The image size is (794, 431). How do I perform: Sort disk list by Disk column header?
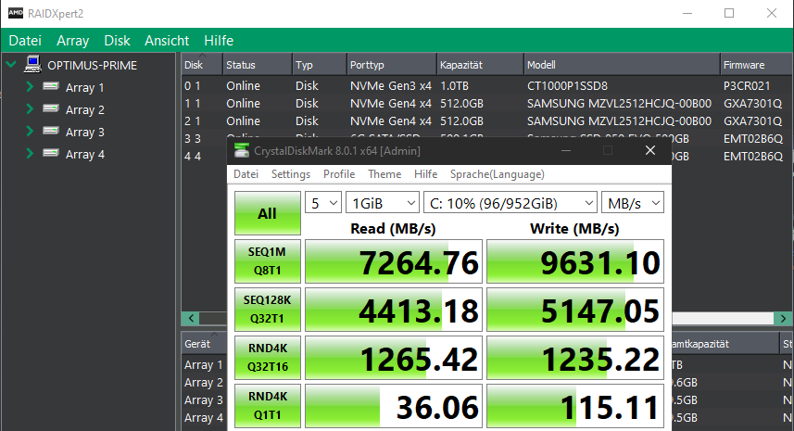[x=202, y=65]
